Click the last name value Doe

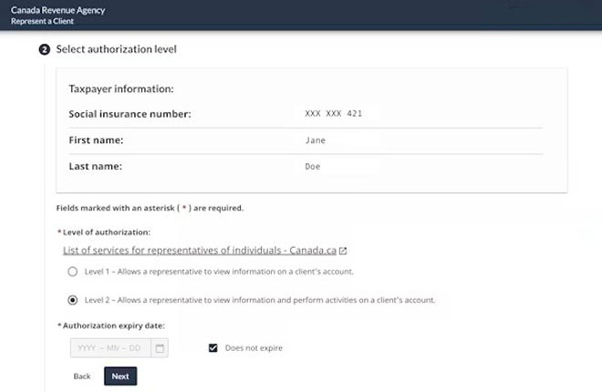tap(313, 167)
